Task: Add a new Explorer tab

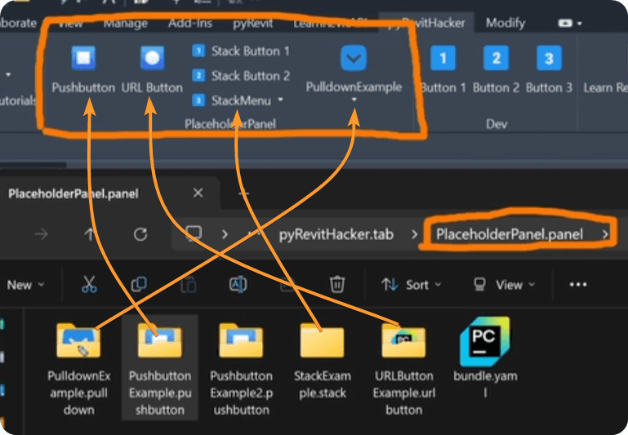Action: click(243, 193)
